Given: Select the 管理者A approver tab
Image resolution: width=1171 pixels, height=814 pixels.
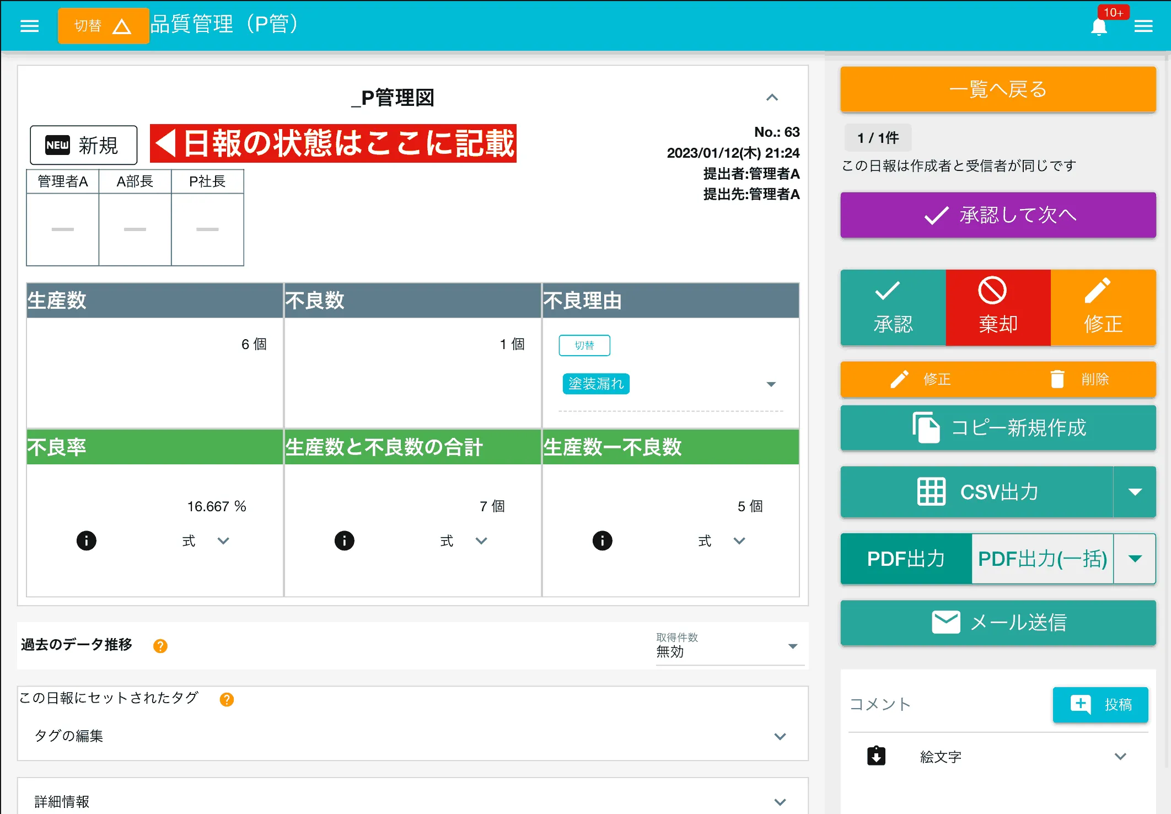Looking at the screenshot, I should click(62, 181).
